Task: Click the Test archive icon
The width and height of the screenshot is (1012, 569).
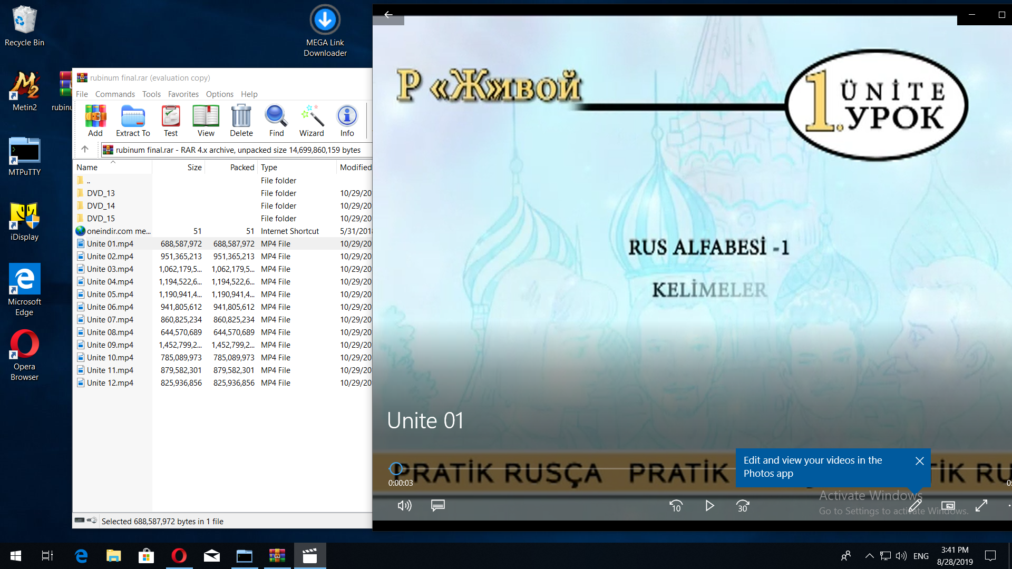Action: click(x=171, y=121)
